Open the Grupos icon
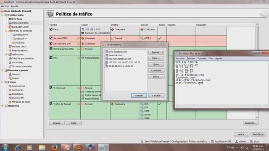The width and height of the screenshot is (269, 151). pos(10,78)
